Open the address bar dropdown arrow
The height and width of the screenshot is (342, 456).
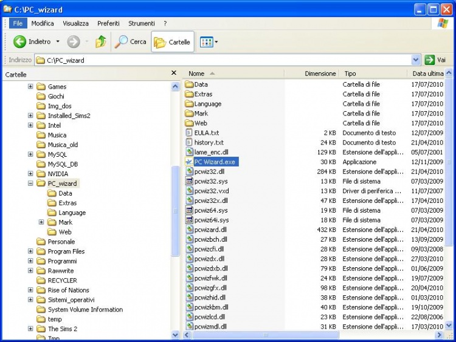point(416,60)
